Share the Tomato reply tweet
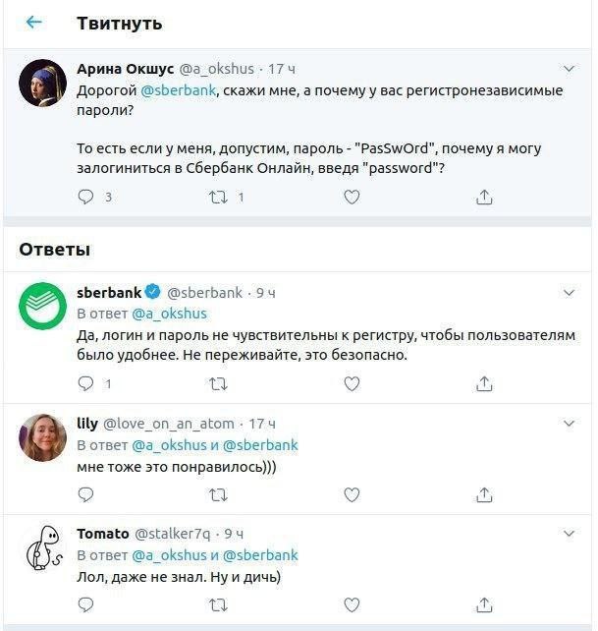Screen dimensions: 598x631 click(x=483, y=604)
